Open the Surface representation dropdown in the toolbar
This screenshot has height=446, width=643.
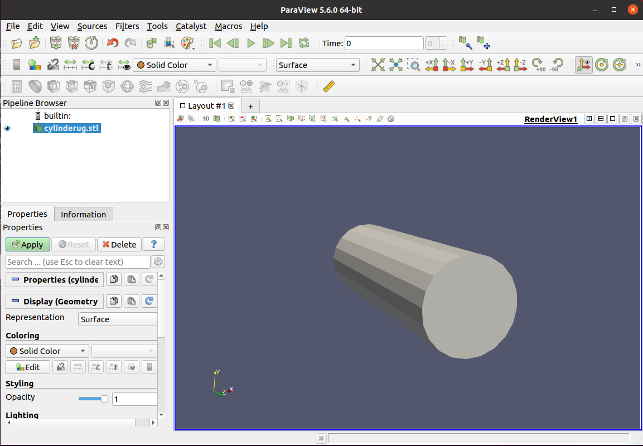coord(318,65)
